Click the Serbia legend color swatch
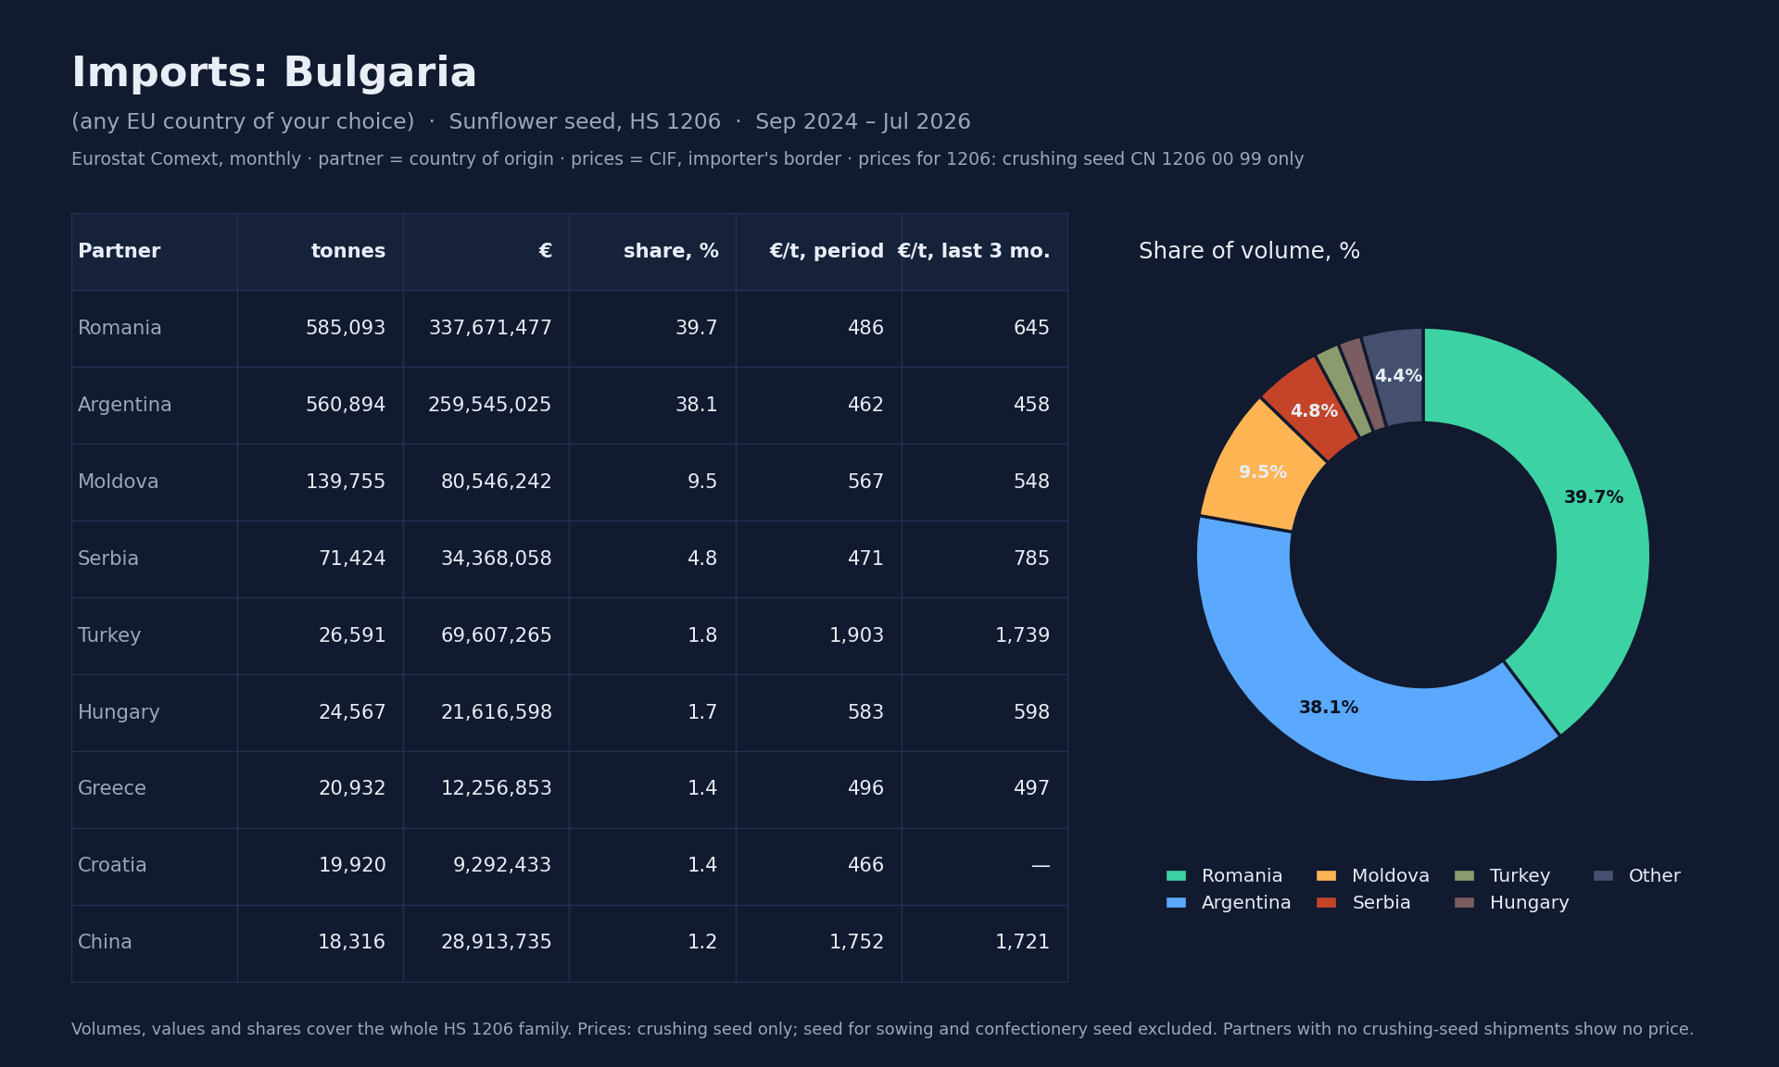 click(1326, 903)
